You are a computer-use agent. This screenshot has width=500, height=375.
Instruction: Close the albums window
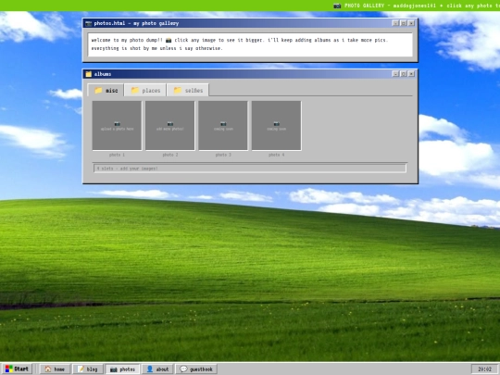[x=411, y=74]
